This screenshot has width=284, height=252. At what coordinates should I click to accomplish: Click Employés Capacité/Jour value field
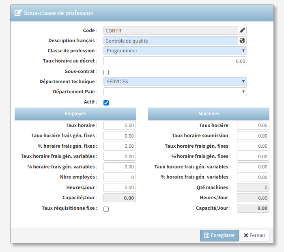pyautogui.click(x=120, y=198)
